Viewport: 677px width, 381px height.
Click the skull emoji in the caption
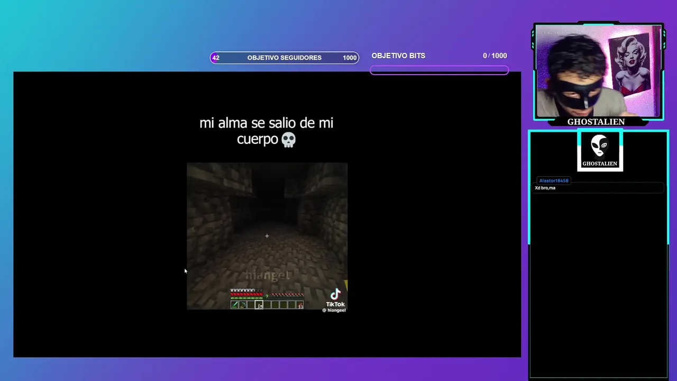(x=288, y=140)
